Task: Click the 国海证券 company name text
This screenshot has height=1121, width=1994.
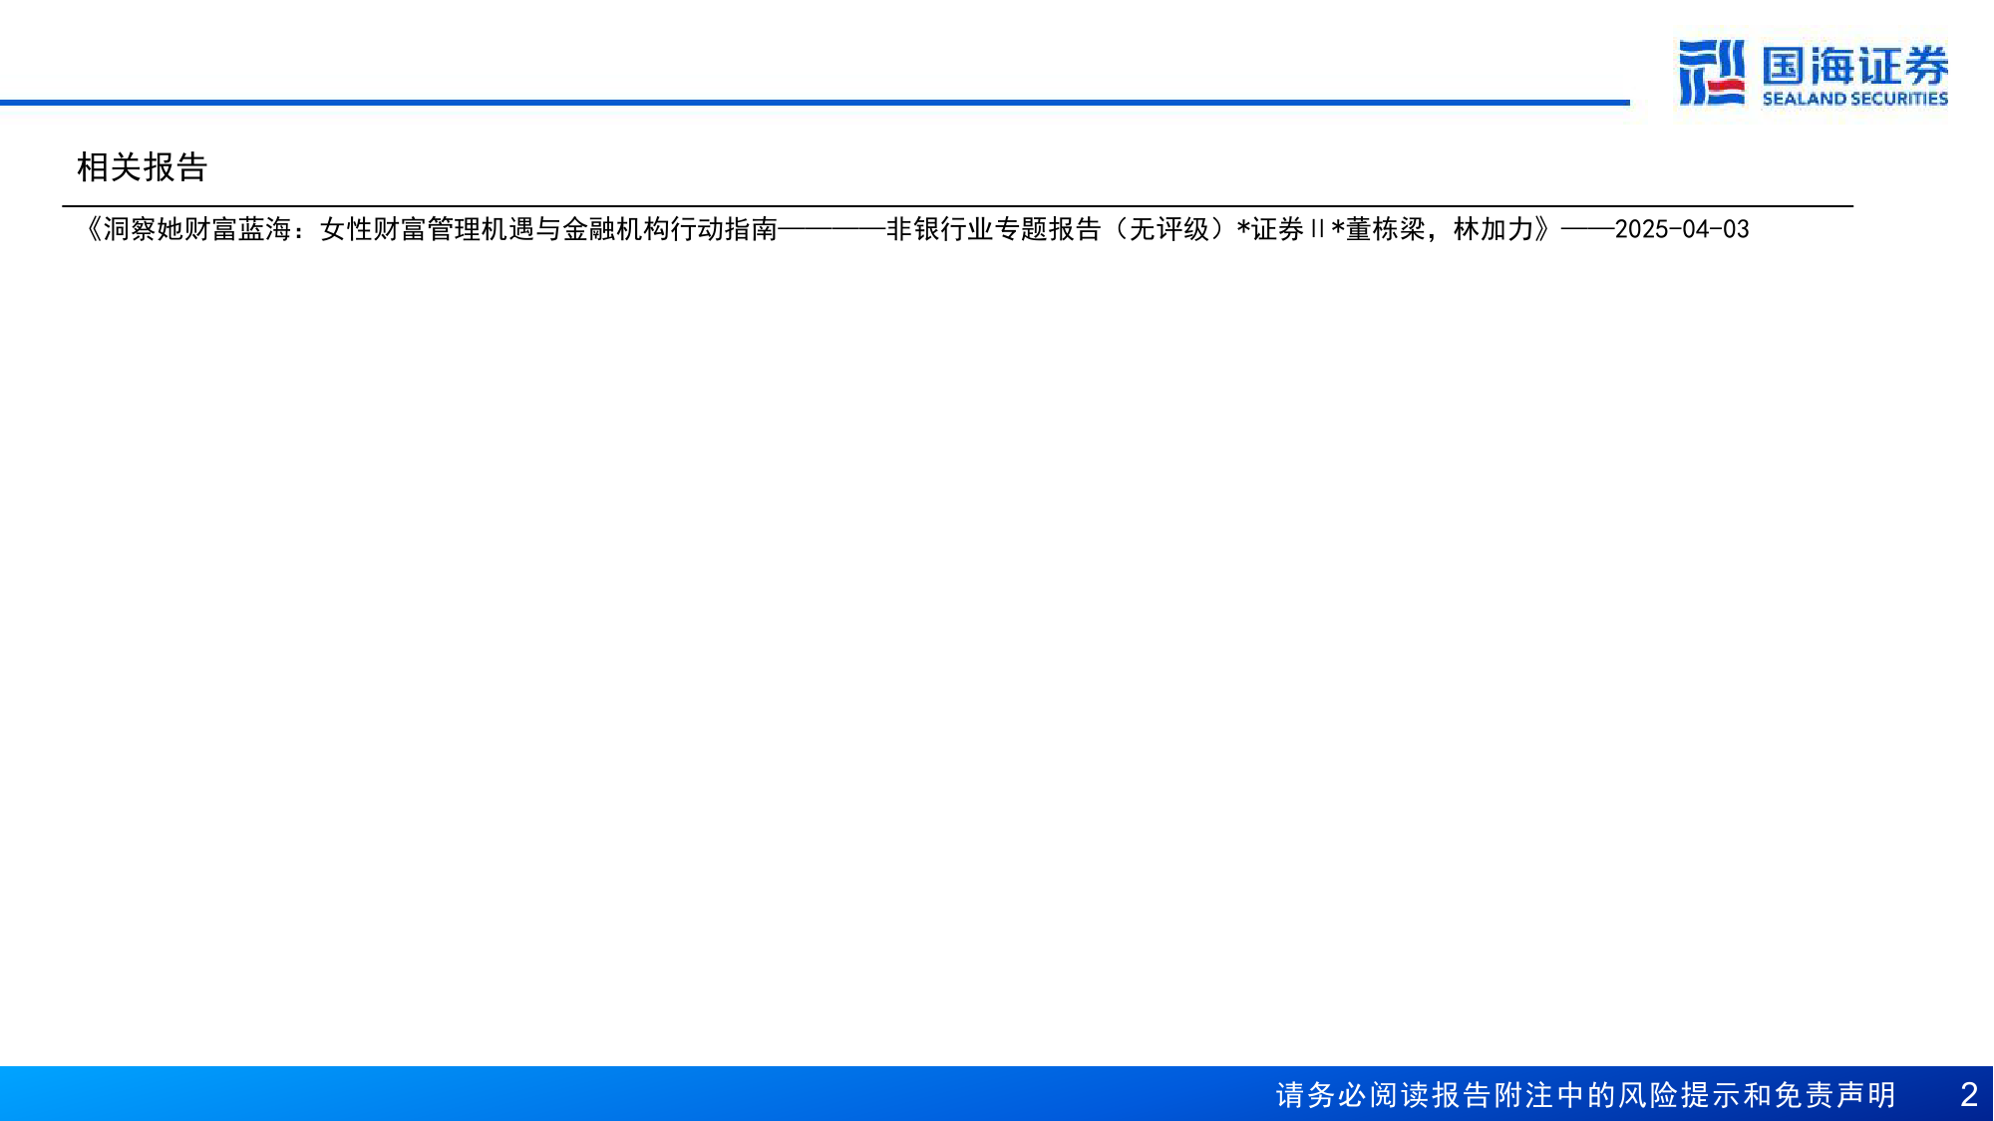Action: pos(1854,67)
